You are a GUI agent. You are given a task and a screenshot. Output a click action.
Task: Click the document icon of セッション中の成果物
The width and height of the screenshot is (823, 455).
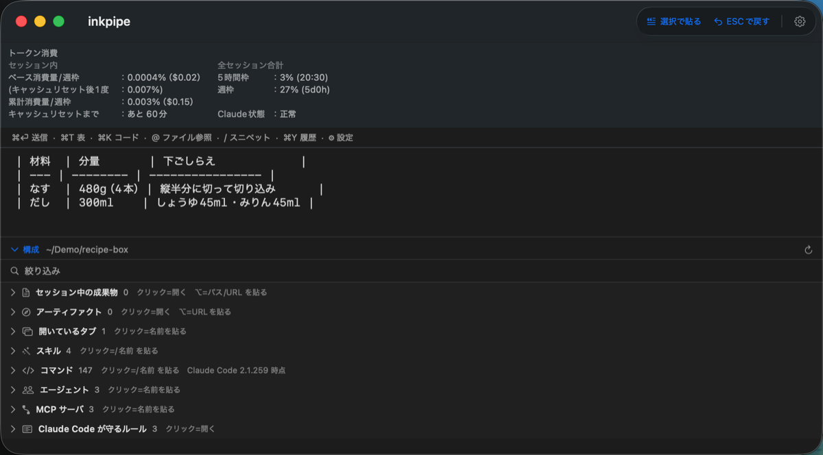coord(26,293)
